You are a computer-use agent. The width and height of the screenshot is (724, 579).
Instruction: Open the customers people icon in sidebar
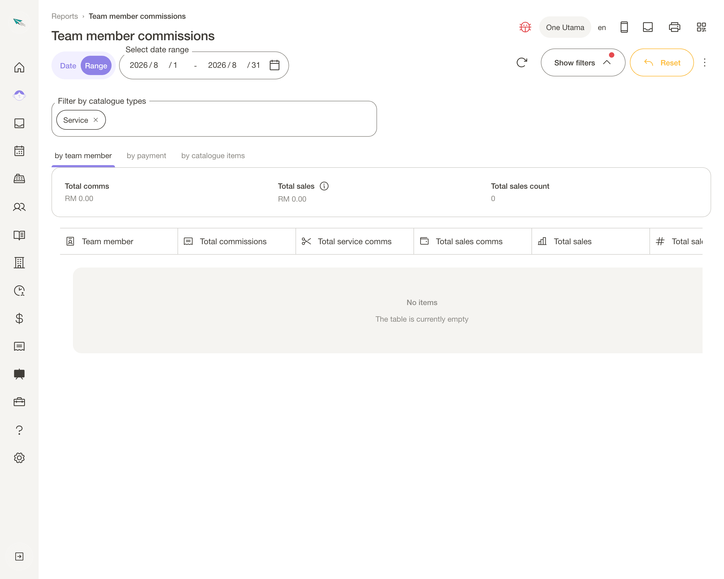point(19,207)
